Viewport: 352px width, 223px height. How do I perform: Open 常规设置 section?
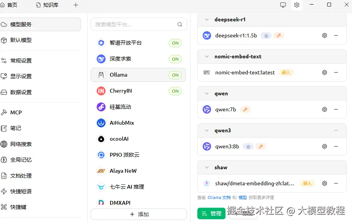(40, 60)
